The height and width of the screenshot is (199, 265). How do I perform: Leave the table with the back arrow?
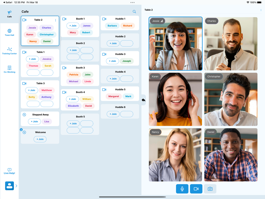point(143,100)
